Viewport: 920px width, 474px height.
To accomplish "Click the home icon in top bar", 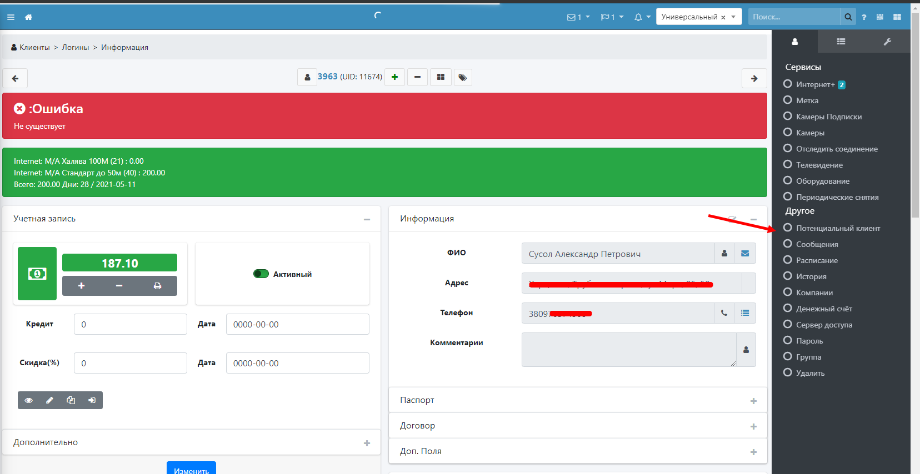I will (28, 17).
